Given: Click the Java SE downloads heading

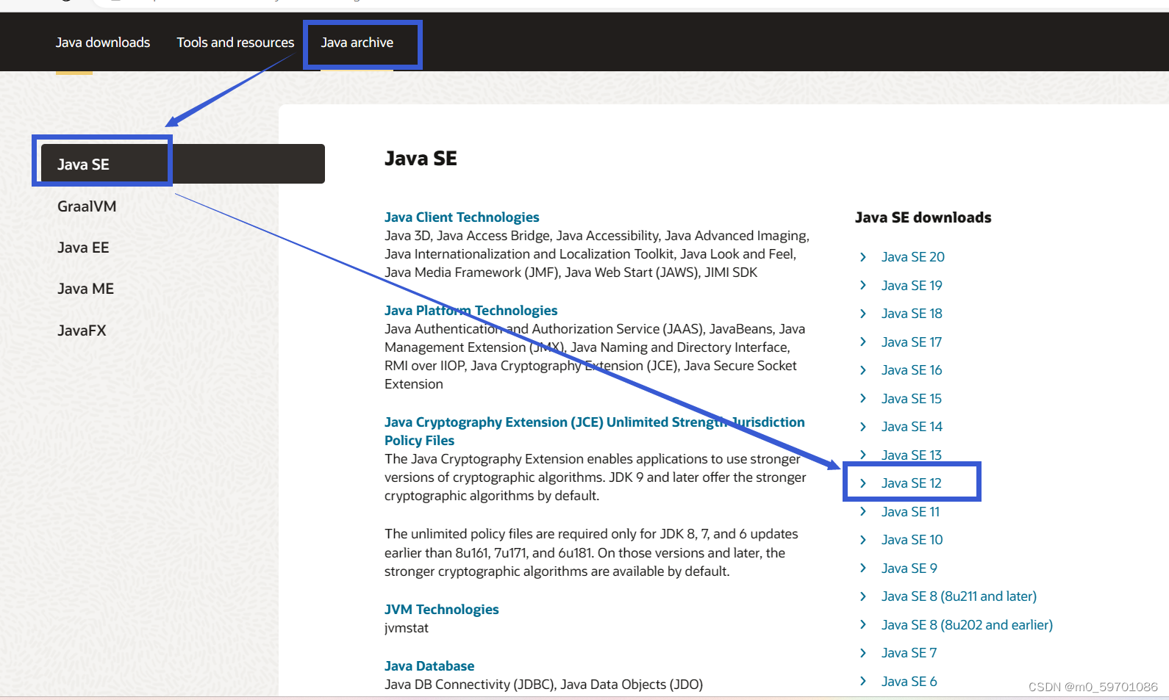Looking at the screenshot, I should (x=923, y=217).
